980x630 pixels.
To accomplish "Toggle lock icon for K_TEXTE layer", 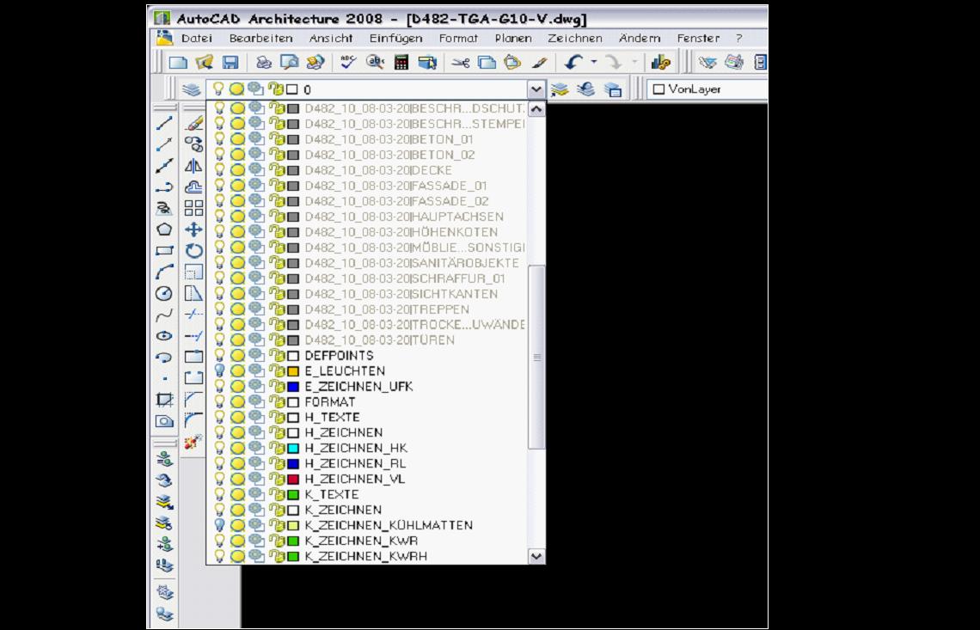I will 276,494.
